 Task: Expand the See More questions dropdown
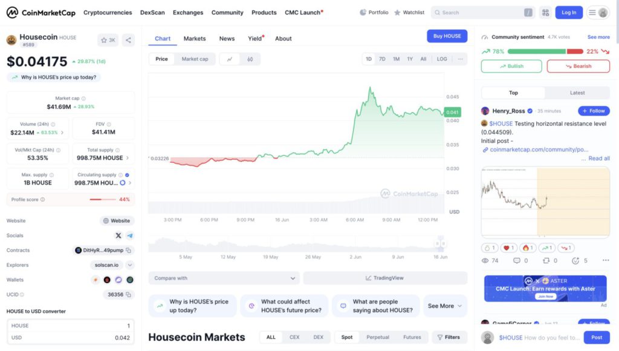point(445,306)
